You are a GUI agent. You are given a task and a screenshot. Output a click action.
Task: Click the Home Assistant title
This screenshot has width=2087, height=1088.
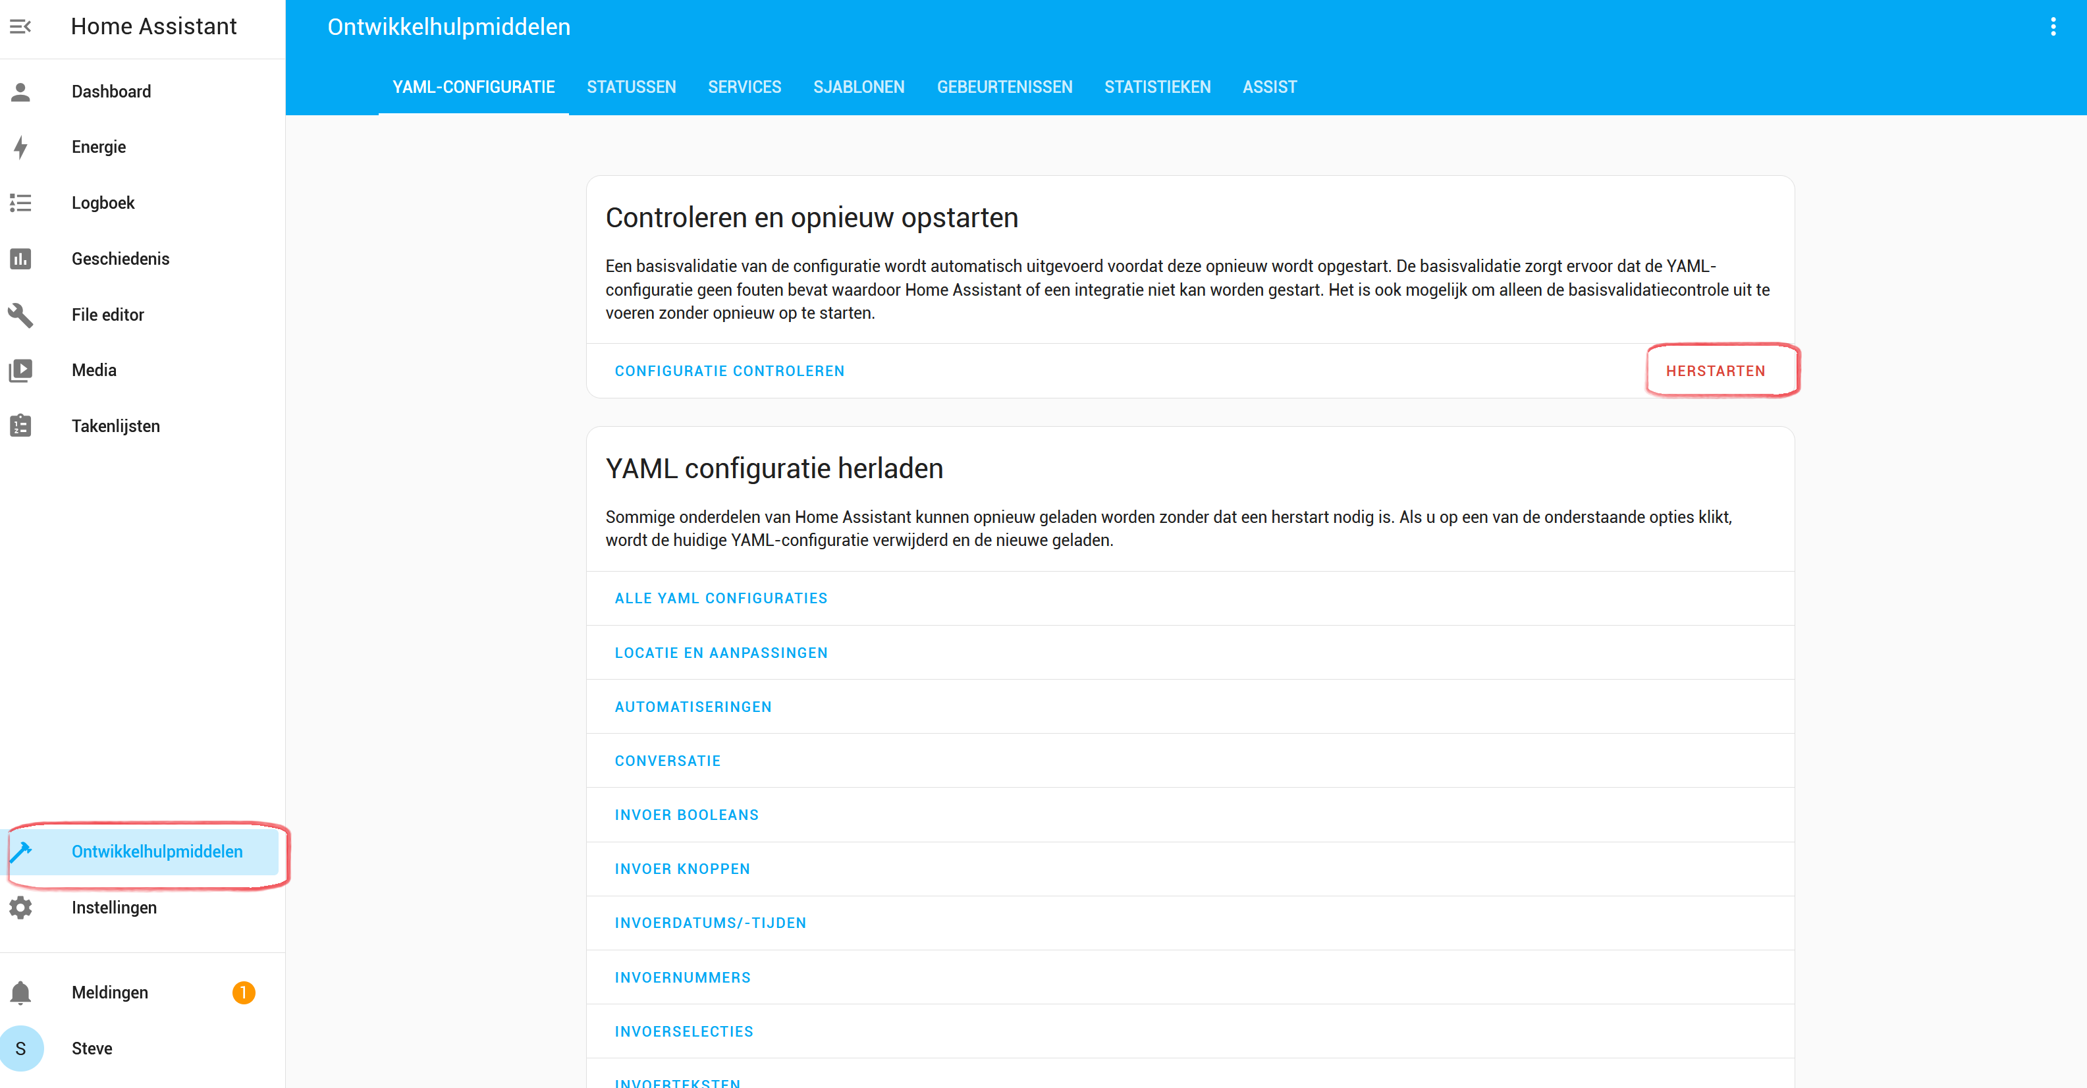(x=154, y=27)
